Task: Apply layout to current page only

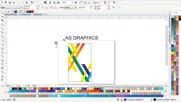Action: pos(56,8)
